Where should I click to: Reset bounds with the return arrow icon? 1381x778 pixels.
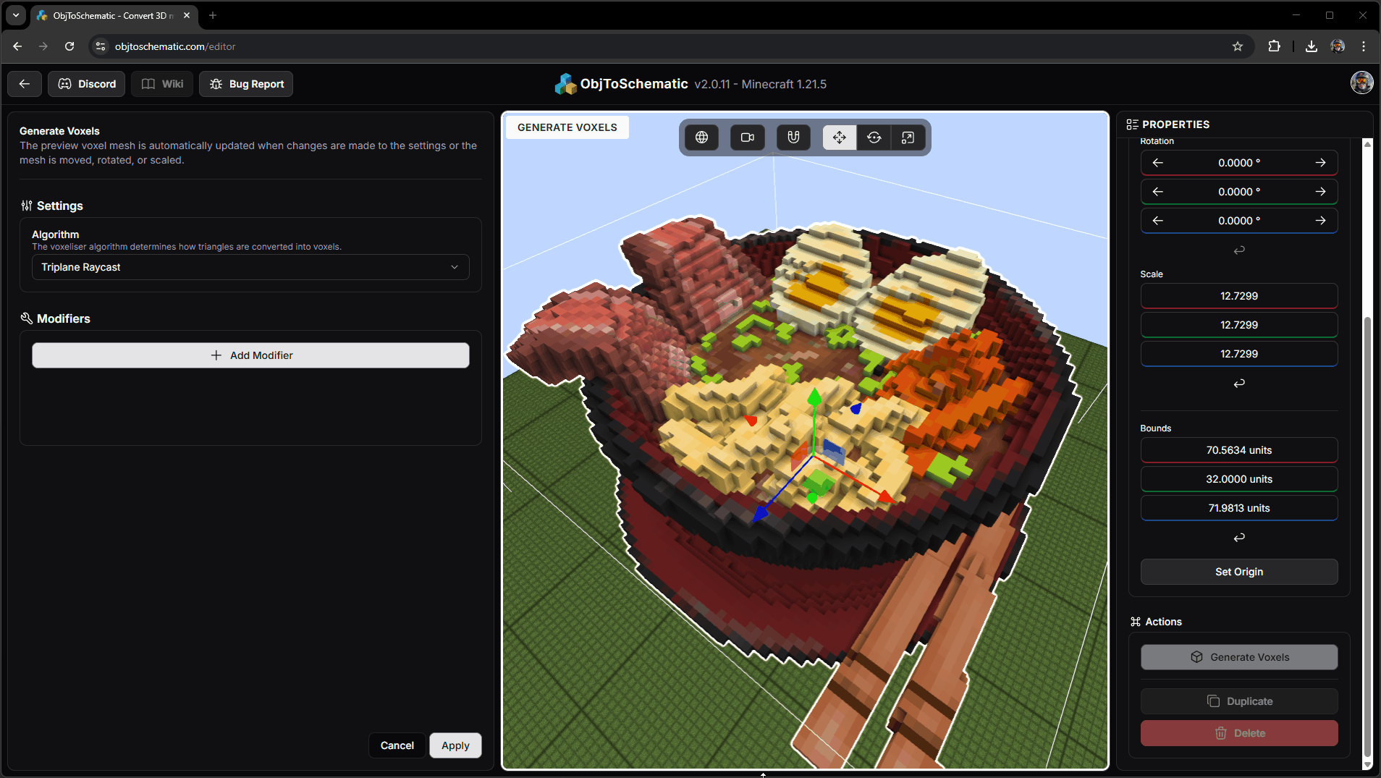click(x=1239, y=537)
